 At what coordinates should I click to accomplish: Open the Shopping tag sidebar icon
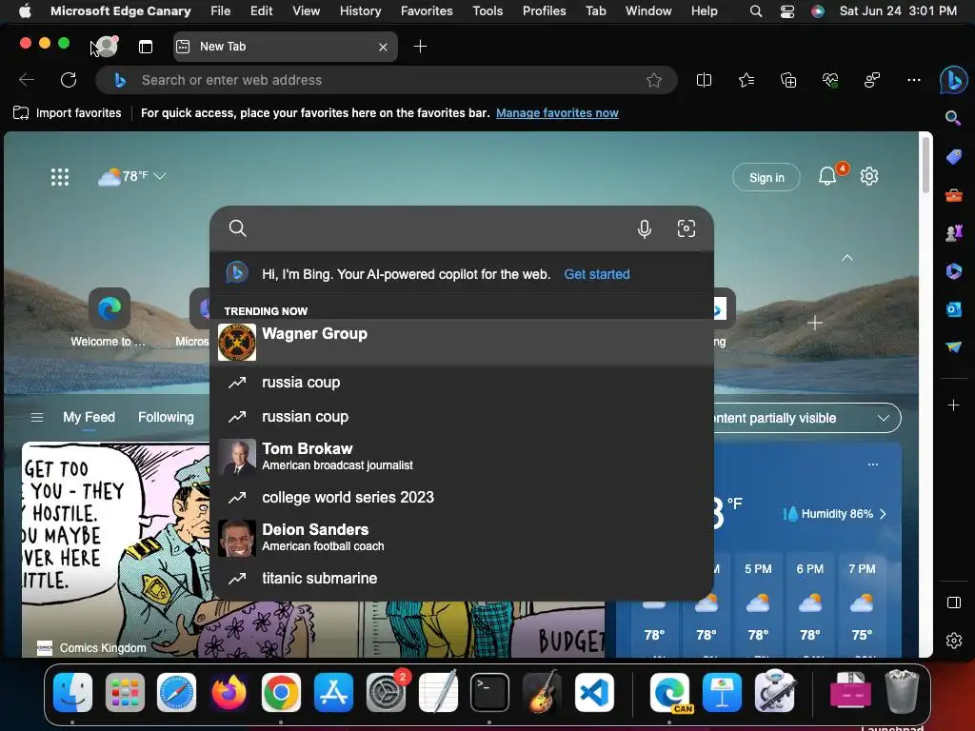(953, 157)
